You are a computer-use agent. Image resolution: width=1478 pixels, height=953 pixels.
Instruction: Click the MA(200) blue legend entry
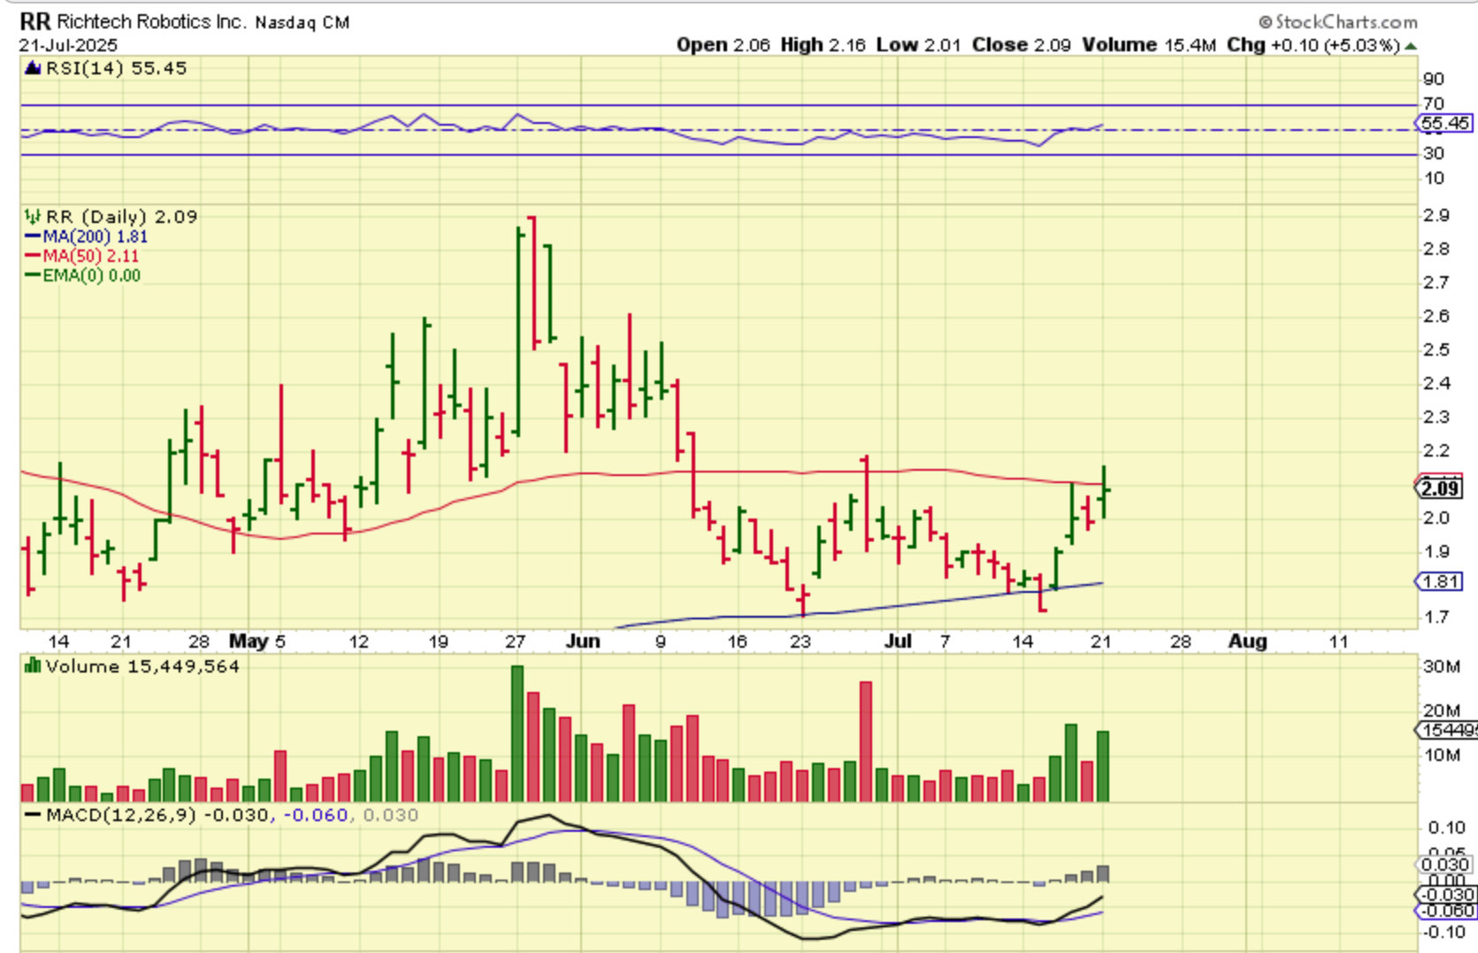(x=86, y=236)
